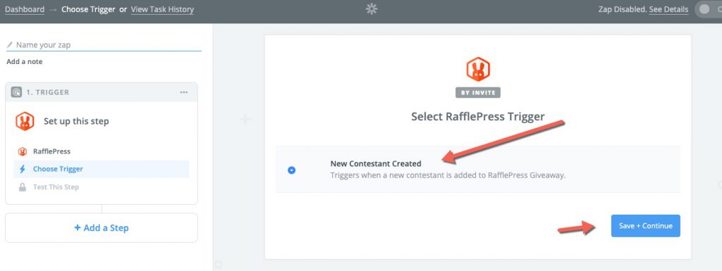
Task: Click Set up this step heading
Action: (76, 122)
